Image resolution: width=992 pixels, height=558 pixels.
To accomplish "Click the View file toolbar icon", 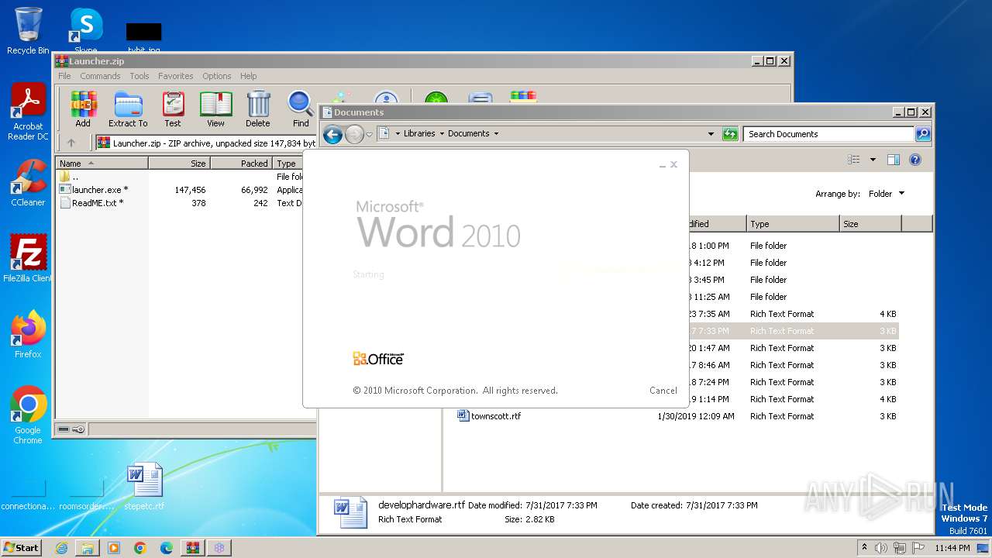I will pos(215,108).
